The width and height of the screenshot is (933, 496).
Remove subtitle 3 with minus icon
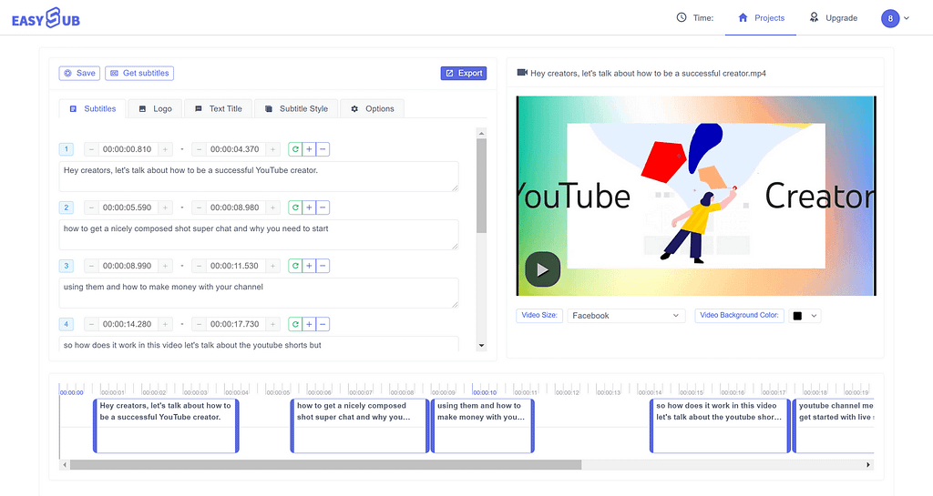point(323,266)
